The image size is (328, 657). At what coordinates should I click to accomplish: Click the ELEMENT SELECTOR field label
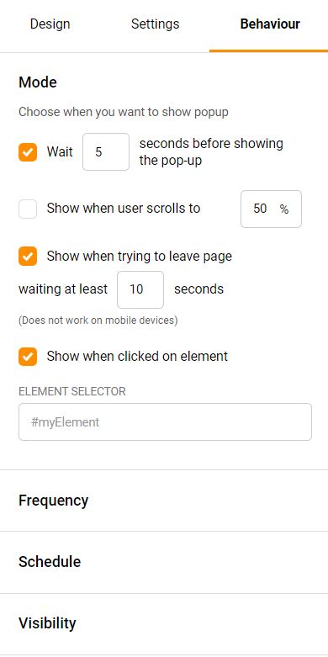(x=72, y=391)
